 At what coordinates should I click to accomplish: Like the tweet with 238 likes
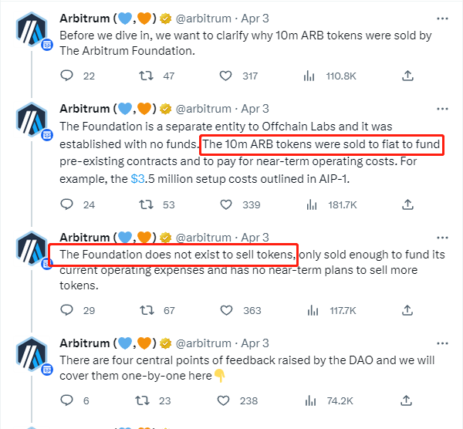(223, 400)
